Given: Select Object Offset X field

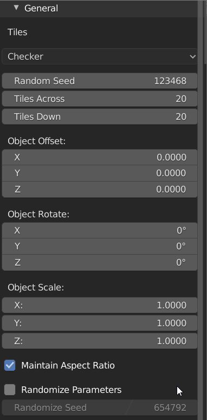Looking at the screenshot, I should tap(100, 157).
